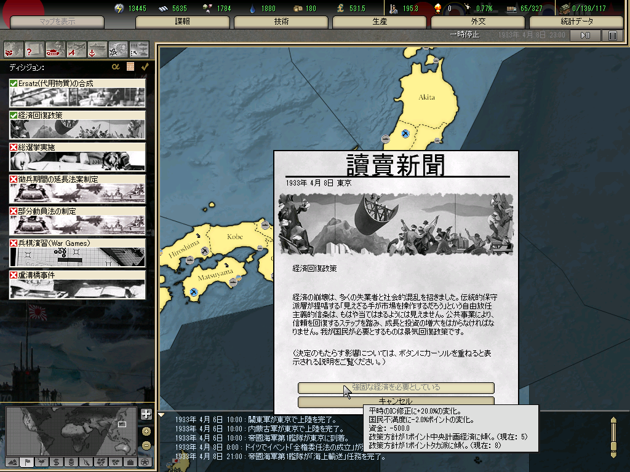630x472 pixels.
Task: Click the blue airbase icon near Akita
Action: (x=405, y=133)
